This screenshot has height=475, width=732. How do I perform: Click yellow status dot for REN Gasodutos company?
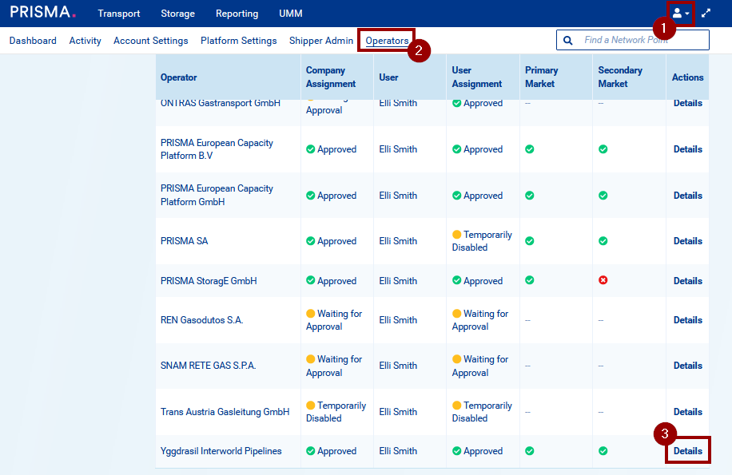pyautogui.click(x=311, y=314)
